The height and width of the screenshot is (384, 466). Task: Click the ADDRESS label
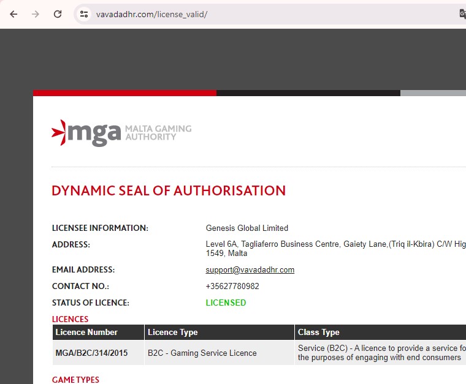click(x=71, y=244)
